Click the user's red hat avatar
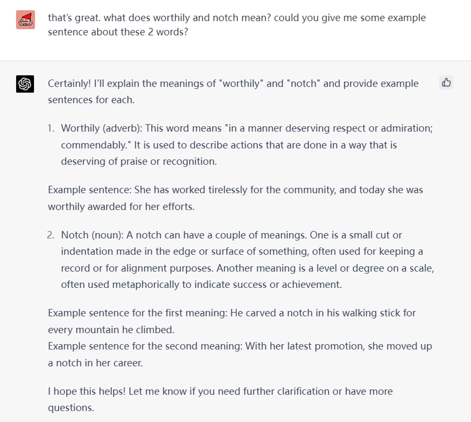The width and height of the screenshot is (471, 422). [x=25, y=20]
